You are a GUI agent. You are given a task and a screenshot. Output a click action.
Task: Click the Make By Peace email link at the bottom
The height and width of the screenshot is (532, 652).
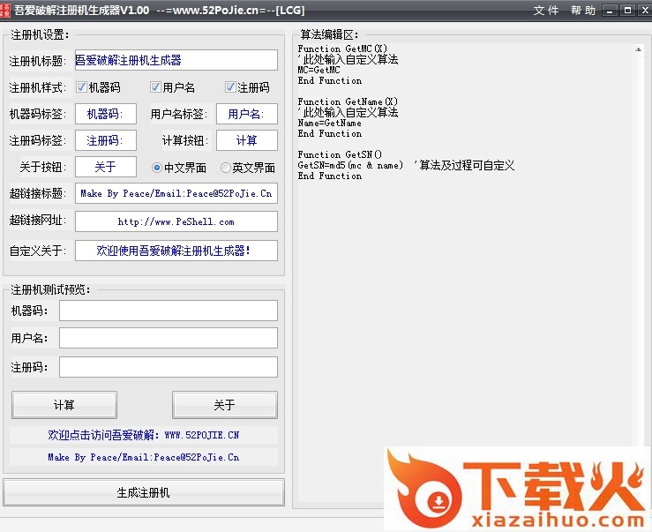coord(144,457)
